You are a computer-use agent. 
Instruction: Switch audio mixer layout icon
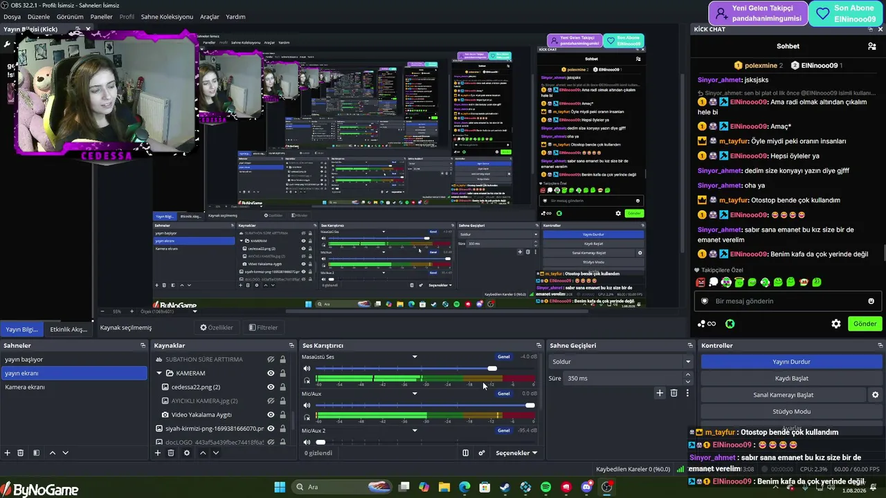click(x=465, y=453)
